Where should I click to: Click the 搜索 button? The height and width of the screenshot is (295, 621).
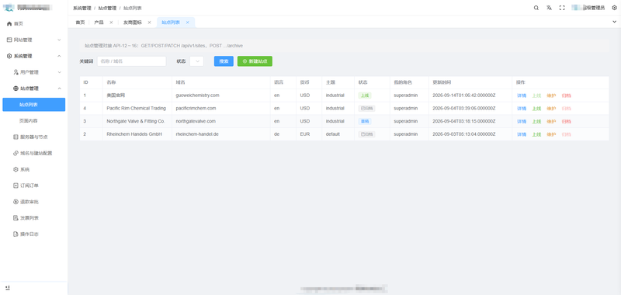click(224, 61)
